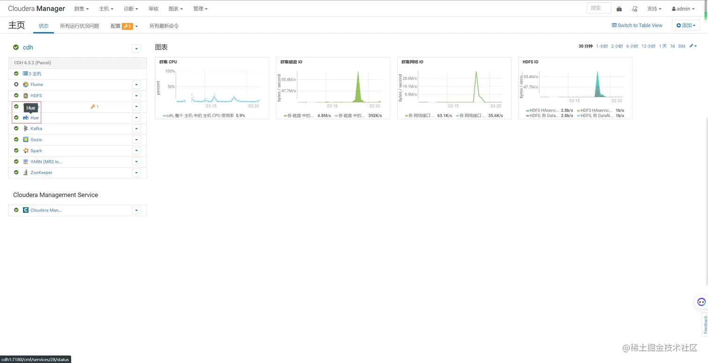
Task: Click the pencil edit icon for charts
Action: (692, 46)
